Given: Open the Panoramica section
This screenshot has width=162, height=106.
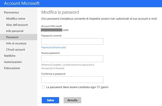Looking at the screenshot, I should point(11,12).
